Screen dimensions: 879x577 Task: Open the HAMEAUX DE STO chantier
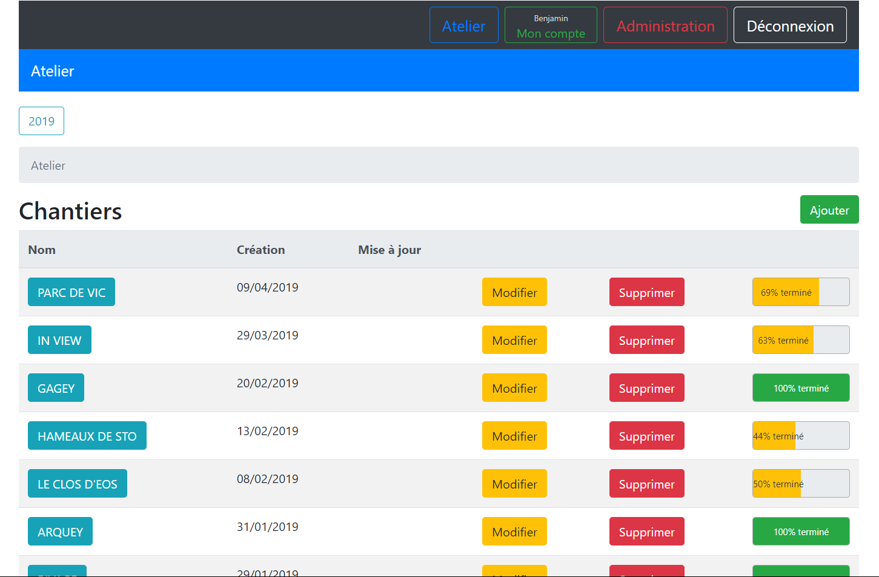pos(87,436)
